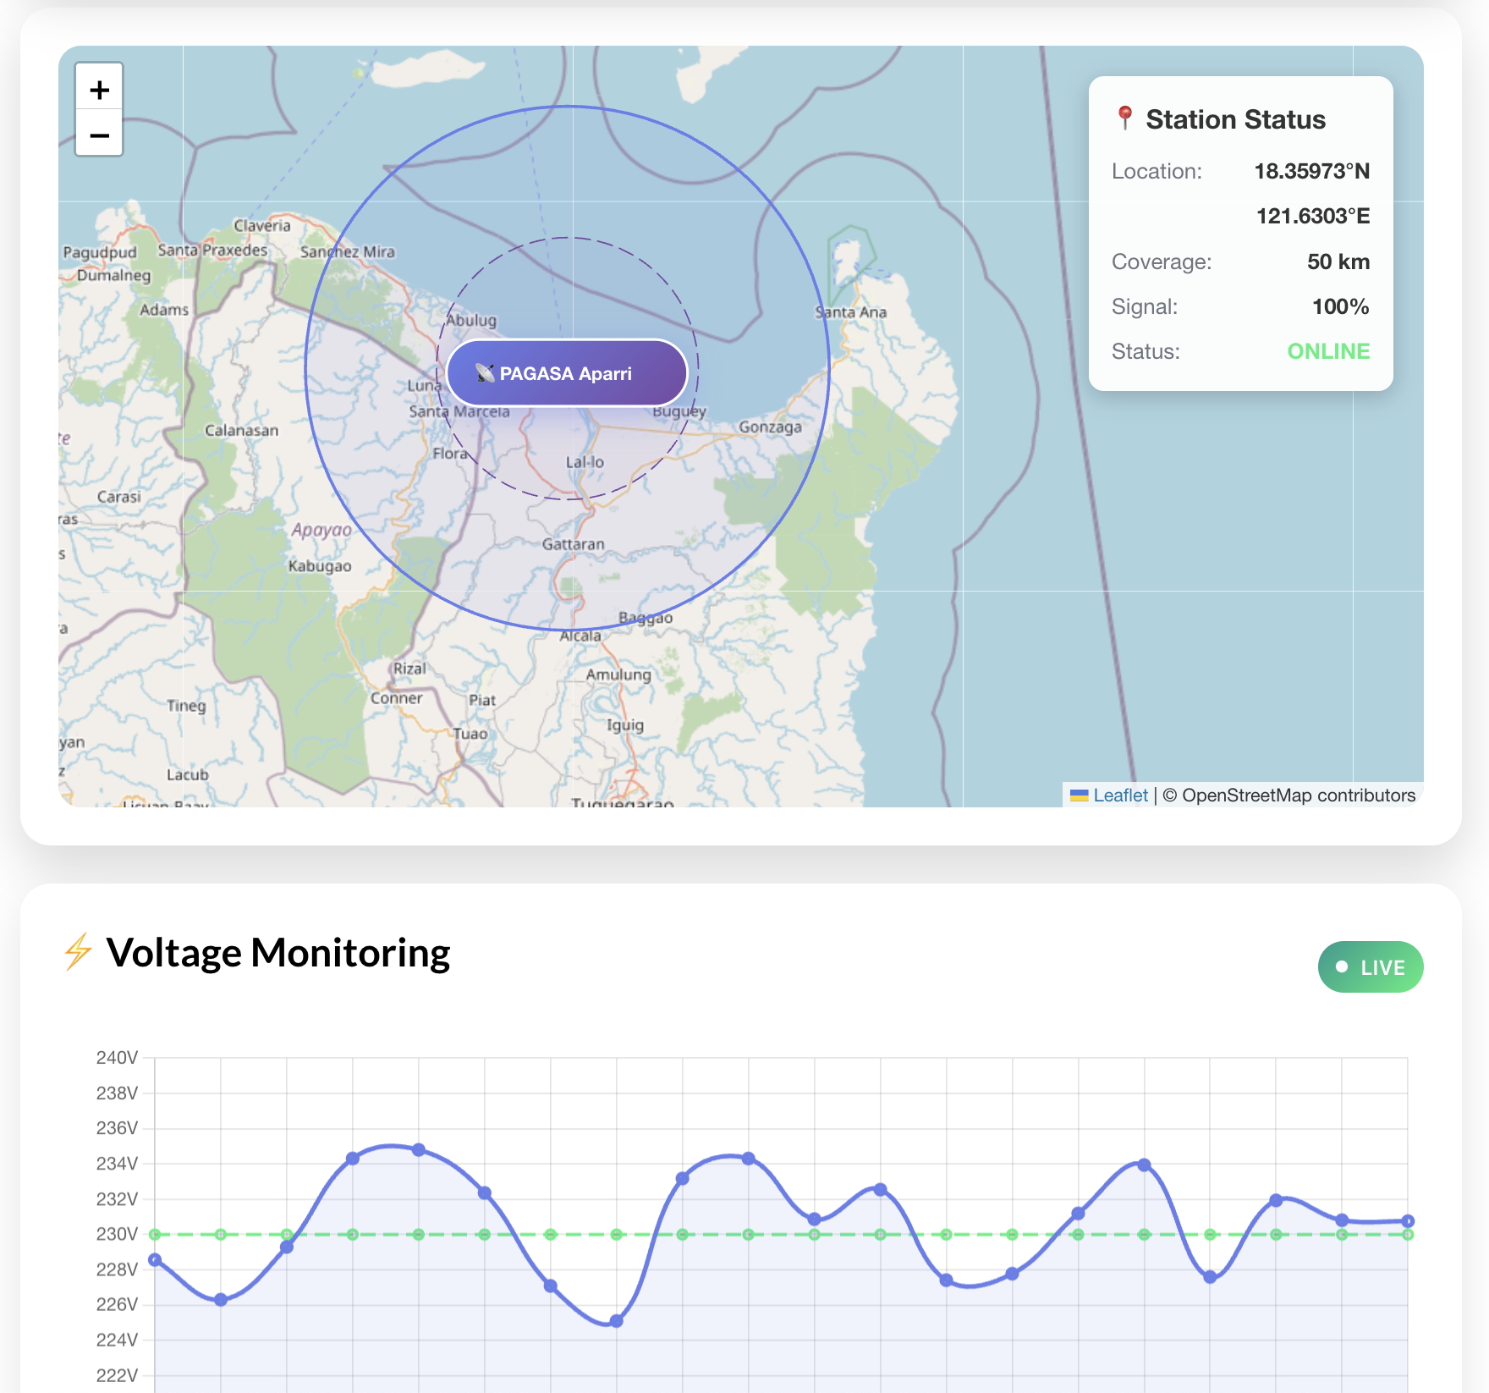Click the red pin Station Status icon
The height and width of the screenshot is (1393, 1489).
tap(1124, 118)
